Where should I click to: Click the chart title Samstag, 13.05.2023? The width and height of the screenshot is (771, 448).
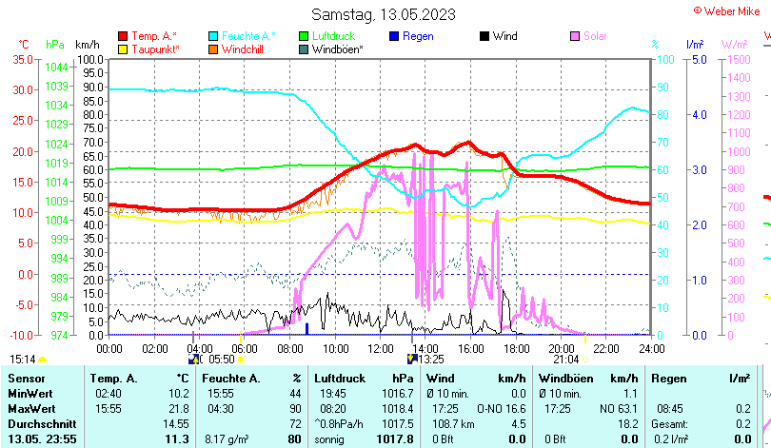[384, 14]
